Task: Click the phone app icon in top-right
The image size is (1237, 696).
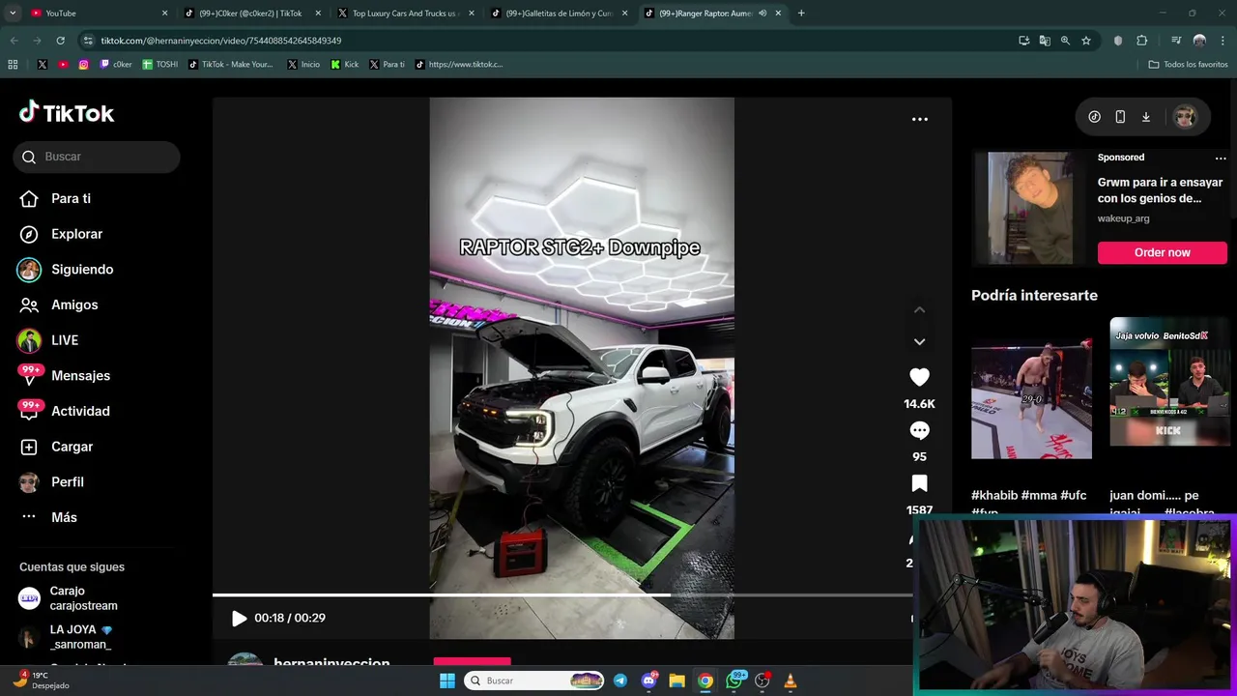Action: [x=1120, y=117]
